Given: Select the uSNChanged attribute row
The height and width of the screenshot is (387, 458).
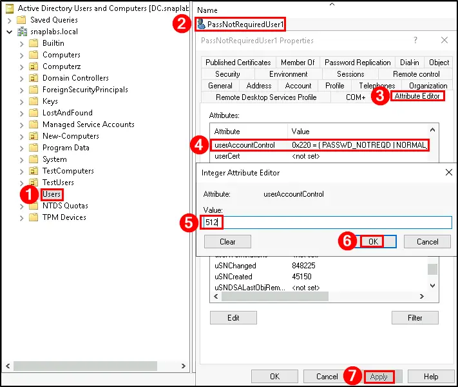Looking at the screenshot, I should [319, 266].
